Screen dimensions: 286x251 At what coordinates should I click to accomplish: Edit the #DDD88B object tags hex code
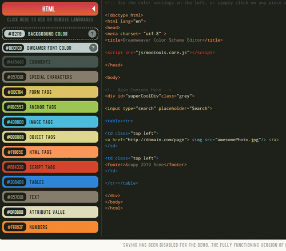point(15,137)
